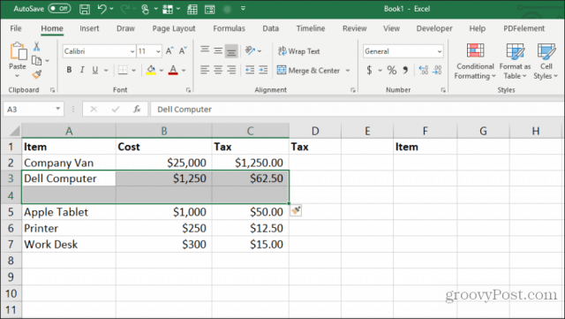The image size is (565, 319).
Task: Click the Cut scissors icon
Action: 36,46
